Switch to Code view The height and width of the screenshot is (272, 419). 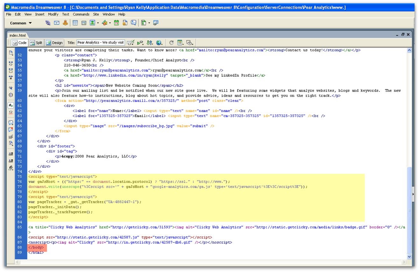[x=20, y=43]
